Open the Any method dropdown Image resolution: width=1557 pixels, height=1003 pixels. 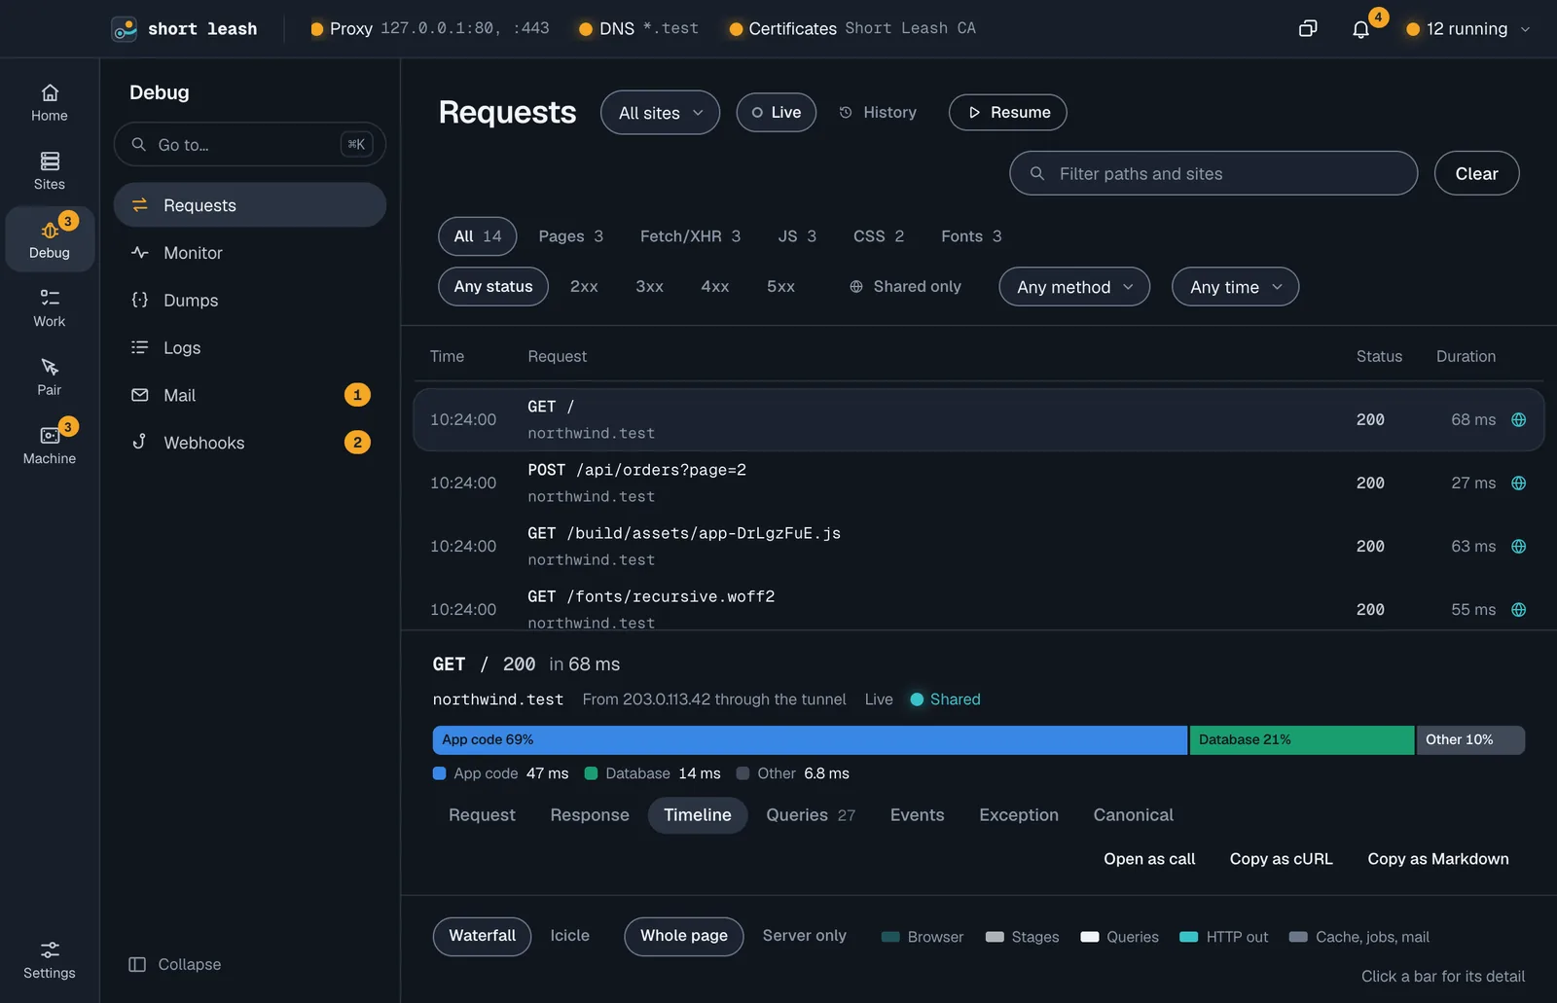coord(1074,287)
